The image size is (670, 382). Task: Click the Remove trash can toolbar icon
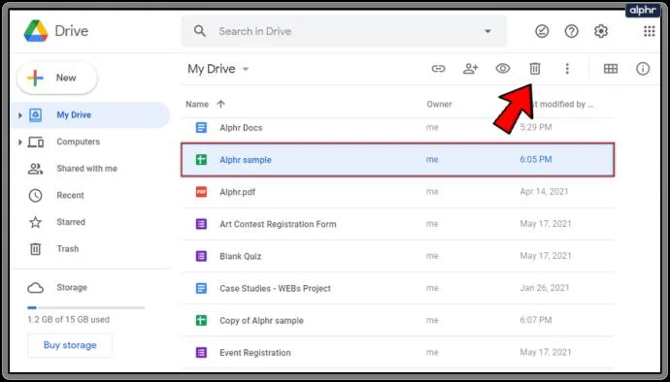[x=535, y=69]
